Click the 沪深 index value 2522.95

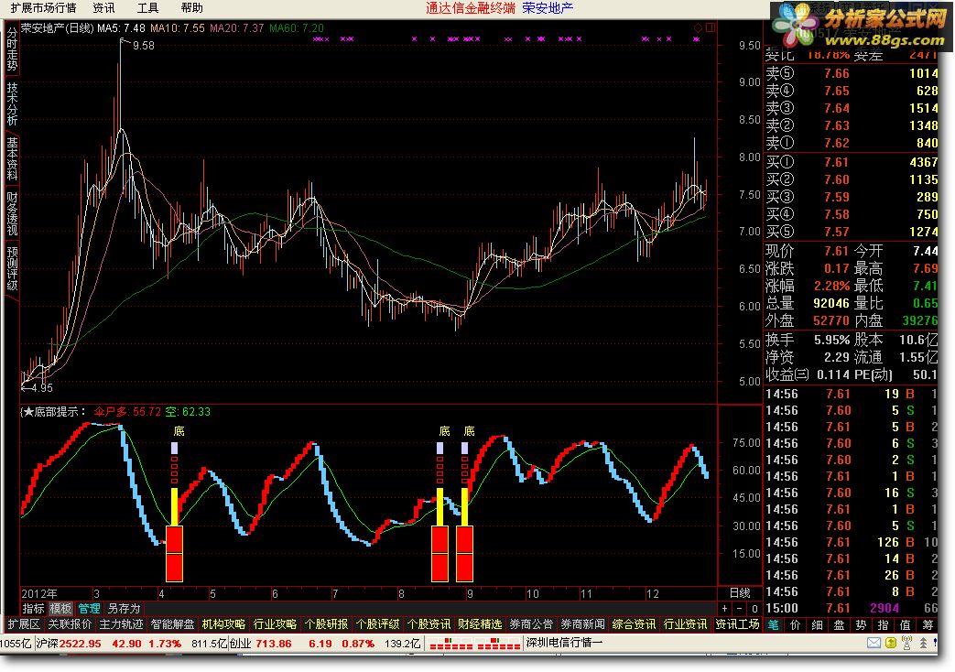tap(81, 644)
